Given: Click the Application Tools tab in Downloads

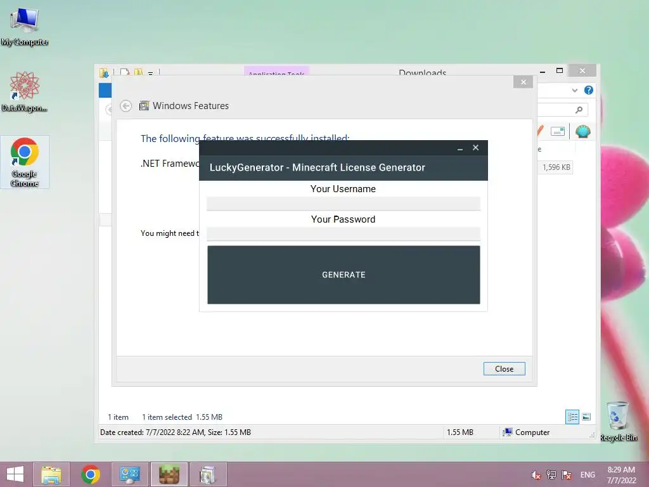Looking at the screenshot, I should coord(276,71).
